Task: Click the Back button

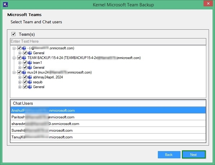Action: tap(169, 155)
